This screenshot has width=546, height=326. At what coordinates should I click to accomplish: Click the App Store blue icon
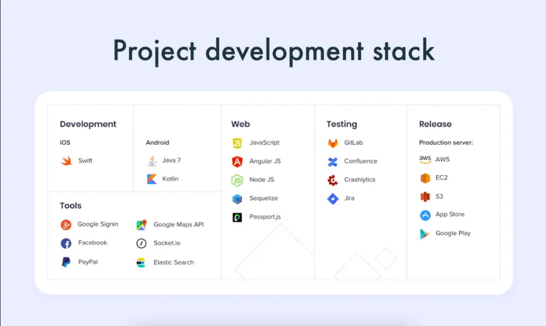425,215
